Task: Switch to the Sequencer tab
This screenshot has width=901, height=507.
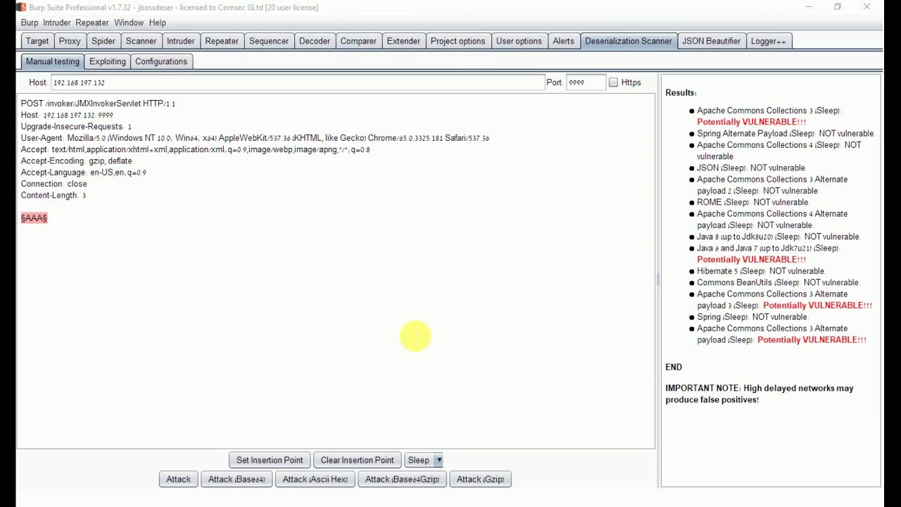Action: 269,41
